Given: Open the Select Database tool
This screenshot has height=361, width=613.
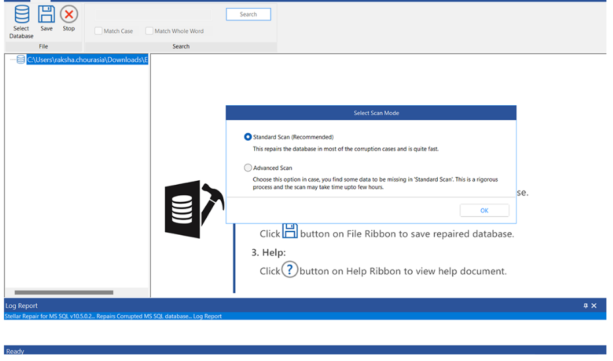Looking at the screenshot, I should (22, 22).
